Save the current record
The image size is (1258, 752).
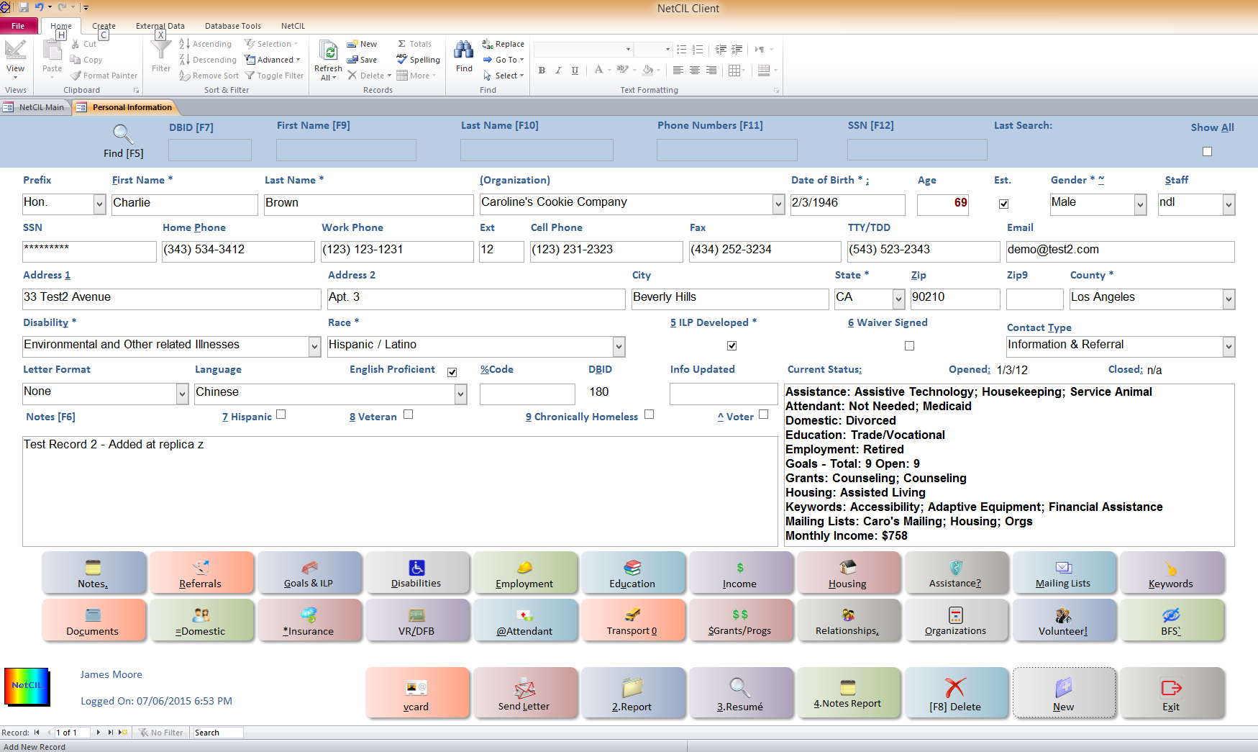click(x=363, y=60)
